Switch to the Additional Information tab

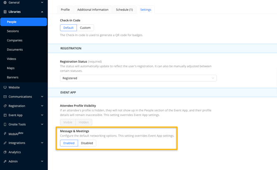tap(93, 10)
